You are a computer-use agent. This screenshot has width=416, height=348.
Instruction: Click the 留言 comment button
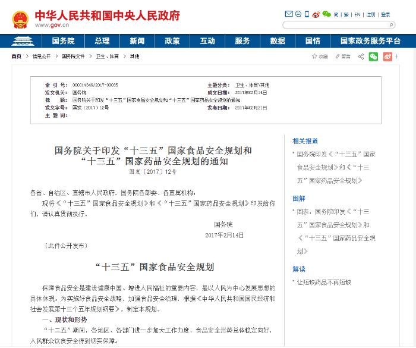click(342, 57)
